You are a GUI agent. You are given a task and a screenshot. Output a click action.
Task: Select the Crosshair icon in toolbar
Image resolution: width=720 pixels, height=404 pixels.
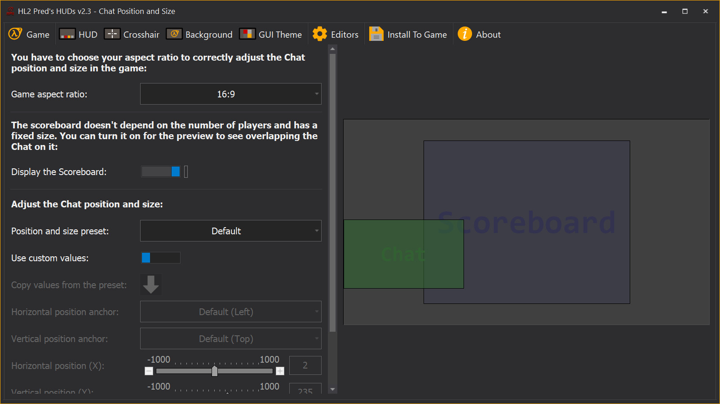[x=112, y=34]
